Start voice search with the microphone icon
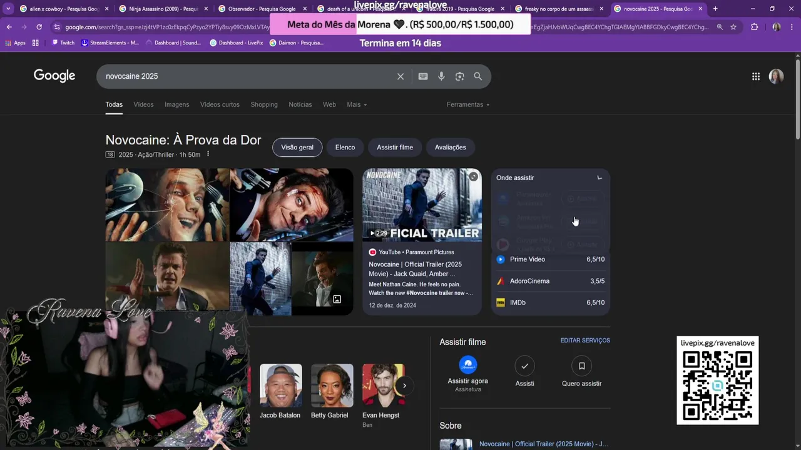The width and height of the screenshot is (801, 450). pyautogui.click(x=441, y=76)
